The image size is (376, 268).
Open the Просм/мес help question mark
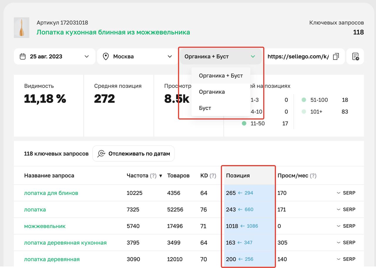pyautogui.click(x=312, y=175)
